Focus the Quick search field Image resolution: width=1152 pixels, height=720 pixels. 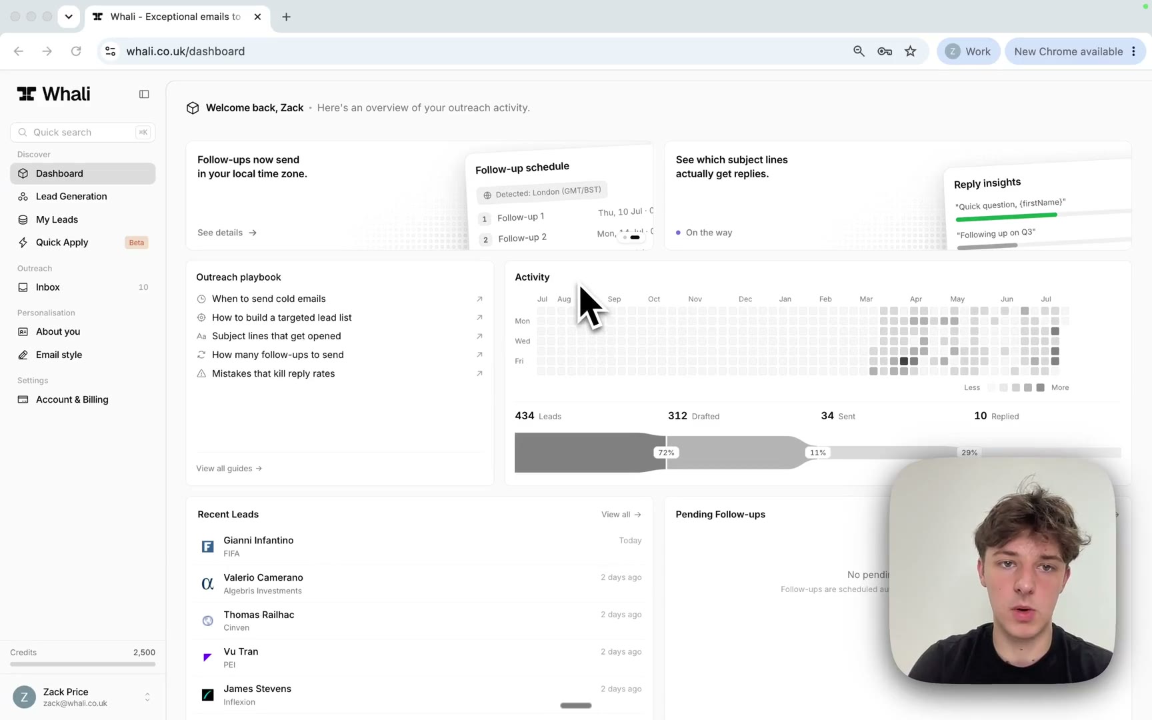click(83, 132)
